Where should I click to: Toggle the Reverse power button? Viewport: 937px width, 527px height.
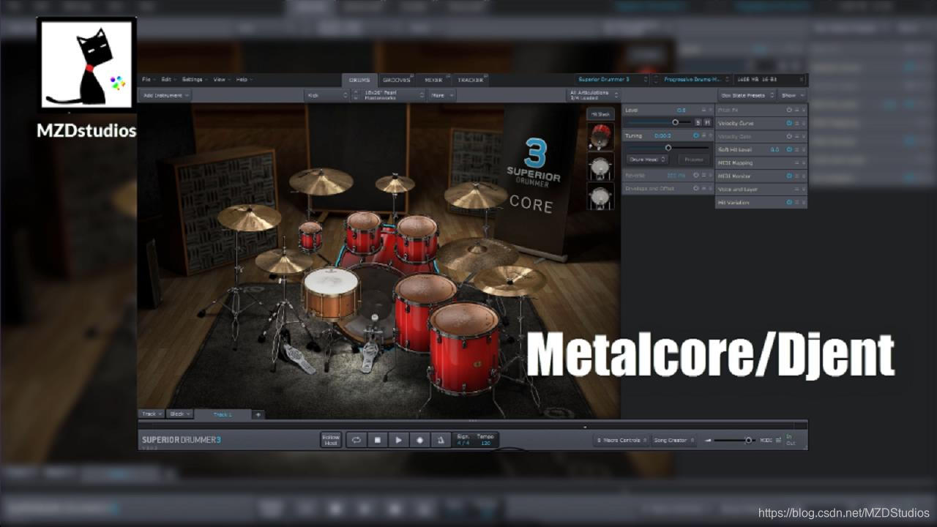click(695, 175)
